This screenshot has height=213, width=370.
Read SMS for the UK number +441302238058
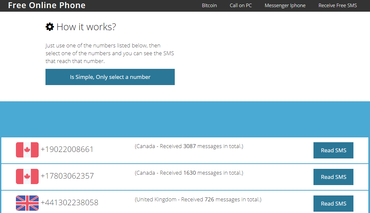[x=333, y=204]
